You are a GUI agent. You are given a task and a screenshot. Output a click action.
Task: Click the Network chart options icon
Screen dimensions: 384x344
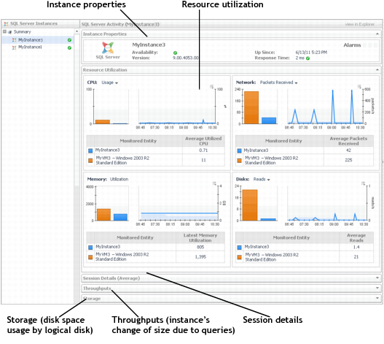coord(359,86)
